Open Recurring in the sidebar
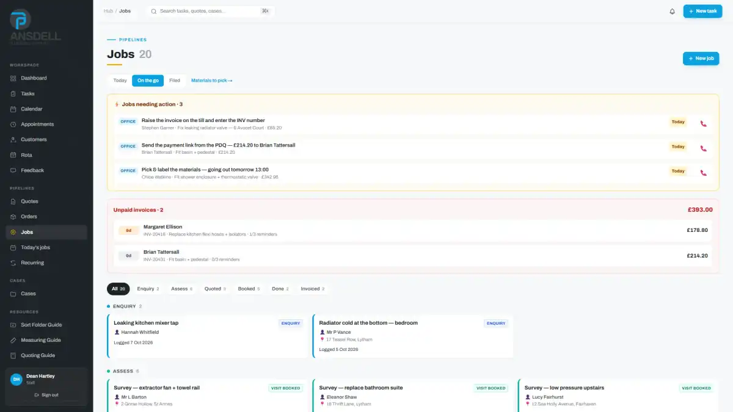The image size is (733, 412). pos(46,262)
